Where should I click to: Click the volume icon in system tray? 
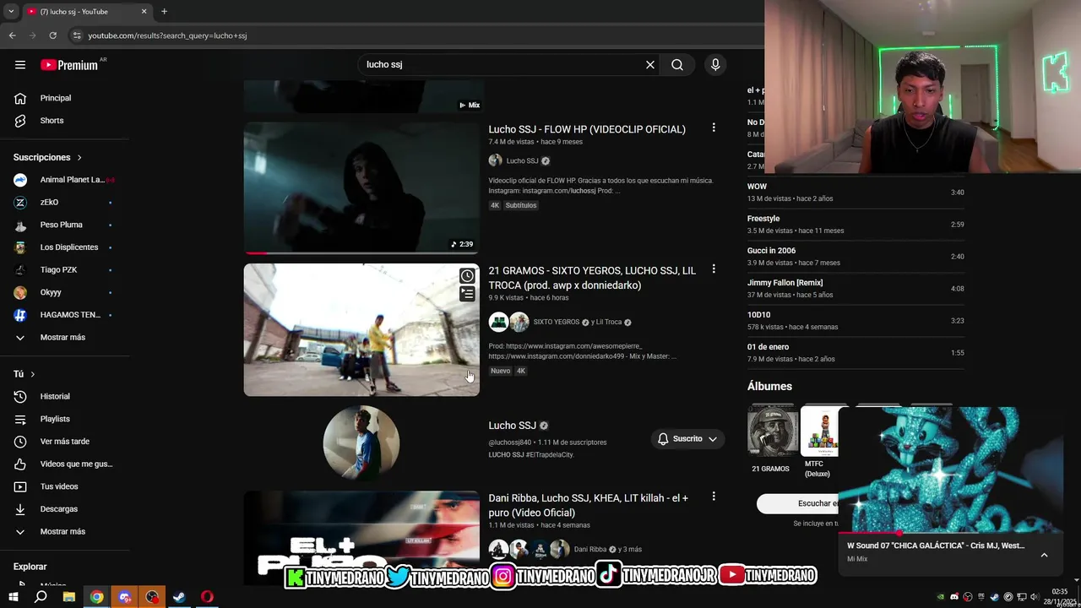(x=1035, y=597)
